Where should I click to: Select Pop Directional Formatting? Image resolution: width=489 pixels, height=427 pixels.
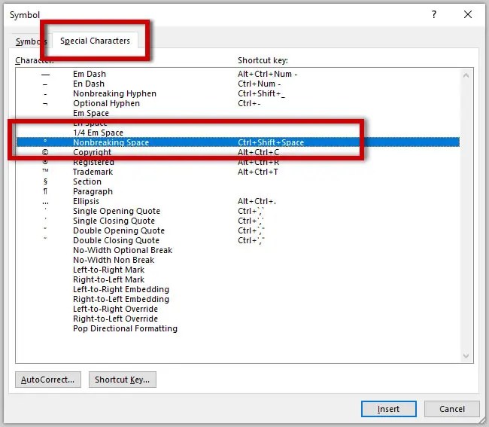click(238, 328)
